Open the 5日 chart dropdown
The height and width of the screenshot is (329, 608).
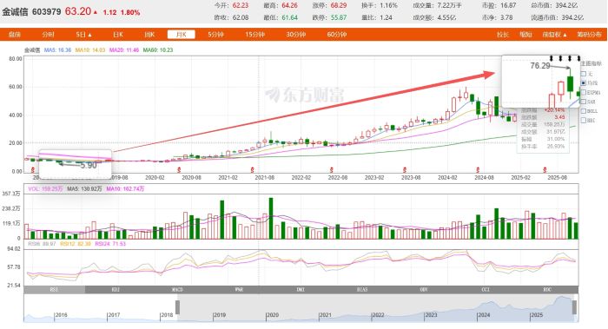tap(83, 35)
